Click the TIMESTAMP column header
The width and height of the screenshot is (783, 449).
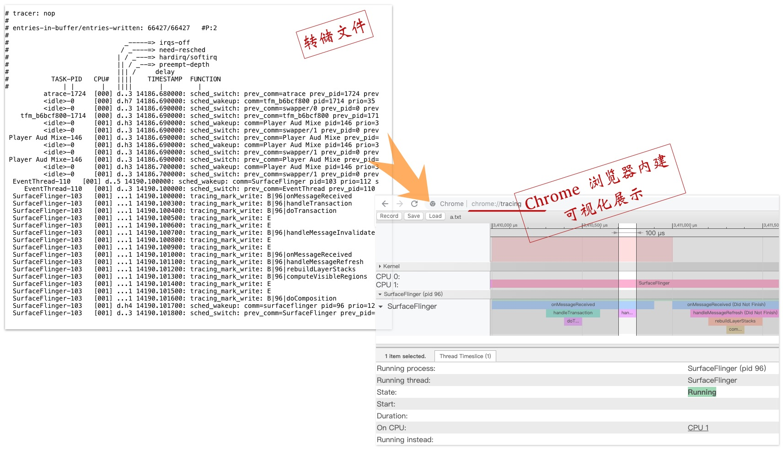point(165,79)
